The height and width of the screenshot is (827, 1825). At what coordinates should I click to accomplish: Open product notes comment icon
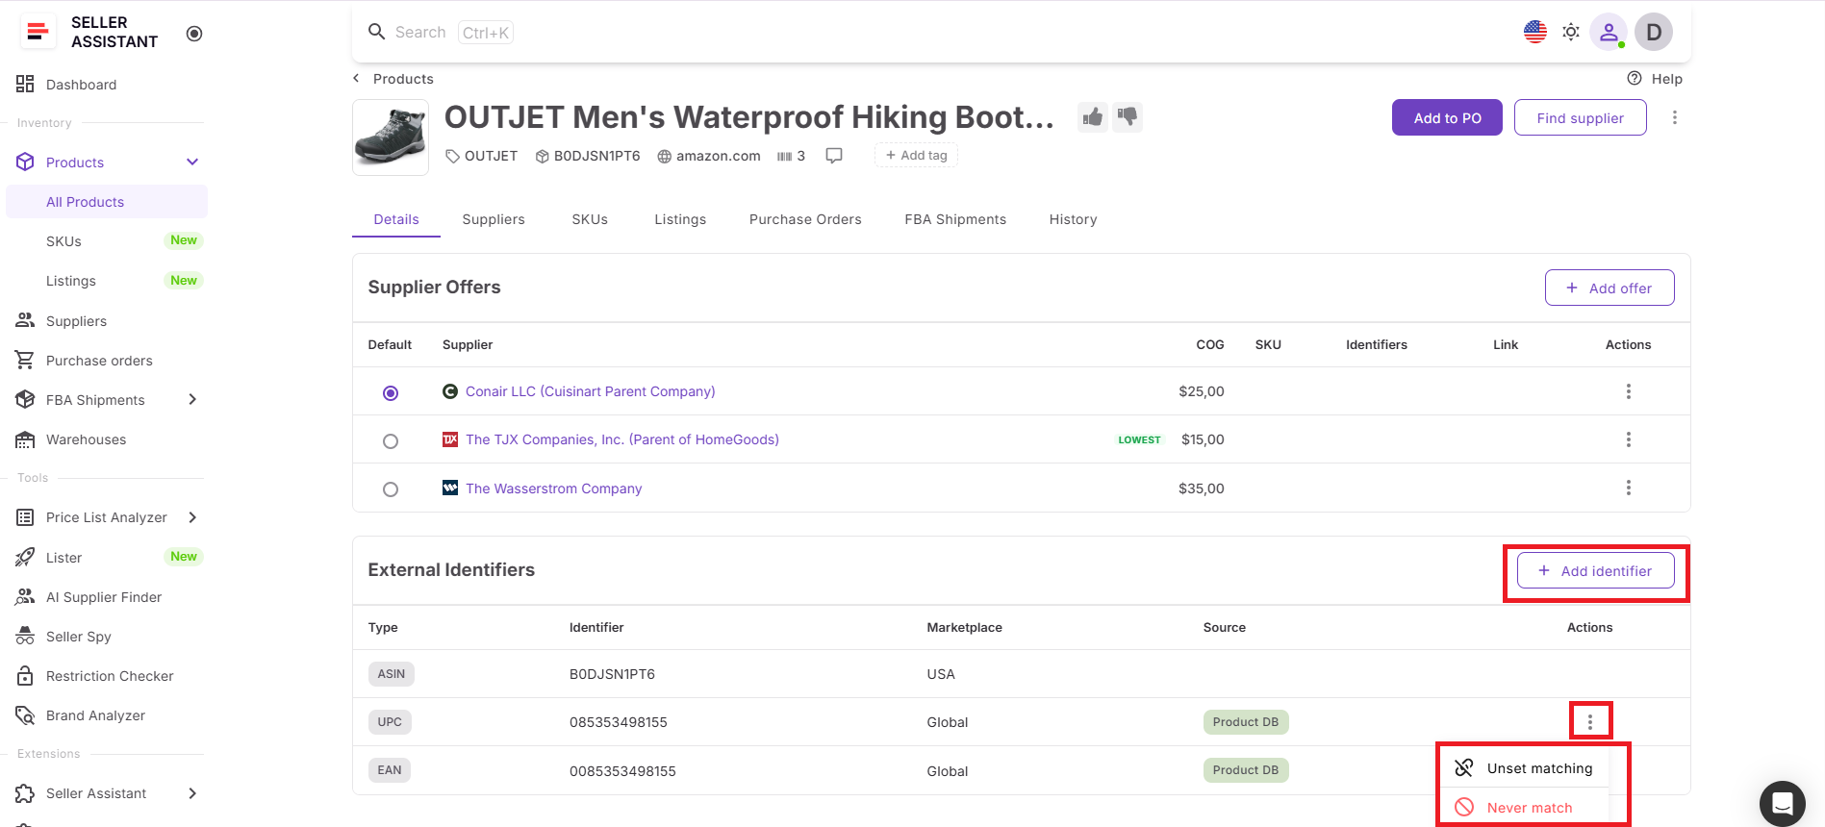point(834,156)
